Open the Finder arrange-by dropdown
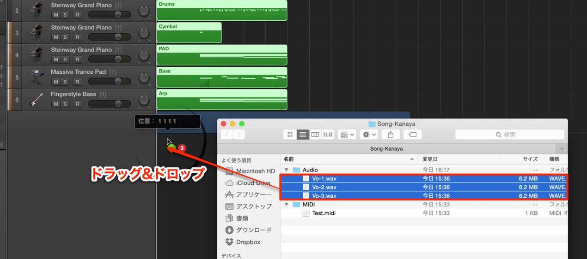587x259 pixels. (x=347, y=135)
